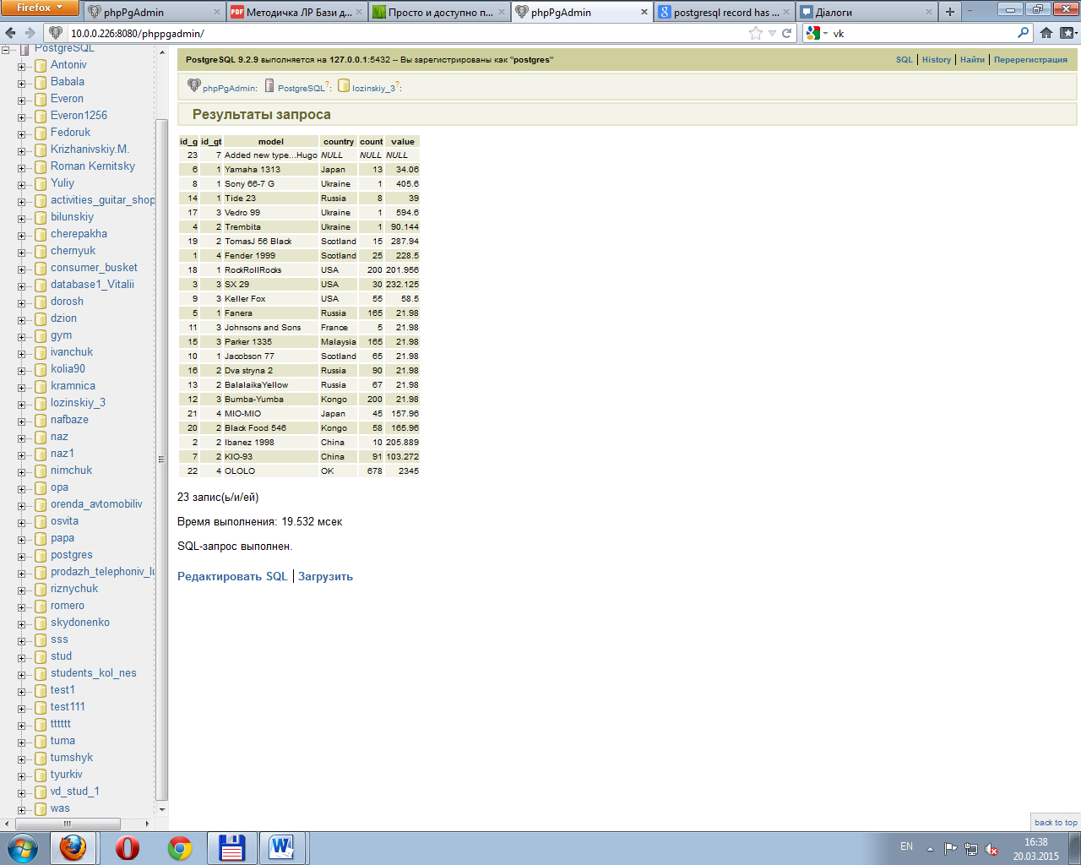Image resolution: width=1081 pixels, height=865 pixels.
Task: Click the system clock 16:38
Action: [x=1036, y=842]
